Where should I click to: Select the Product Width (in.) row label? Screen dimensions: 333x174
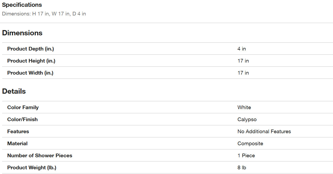point(30,73)
